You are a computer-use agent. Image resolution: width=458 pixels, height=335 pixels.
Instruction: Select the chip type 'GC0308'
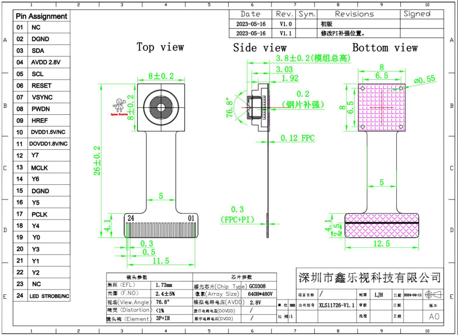pos(257,286)
